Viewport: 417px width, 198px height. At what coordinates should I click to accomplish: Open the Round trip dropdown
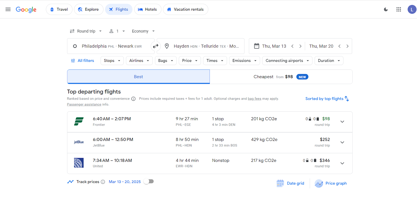tap(86, 31)
